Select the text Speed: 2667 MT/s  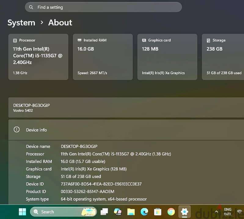click(92, 73)
